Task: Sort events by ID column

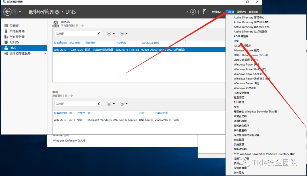Action: [71, 113]
